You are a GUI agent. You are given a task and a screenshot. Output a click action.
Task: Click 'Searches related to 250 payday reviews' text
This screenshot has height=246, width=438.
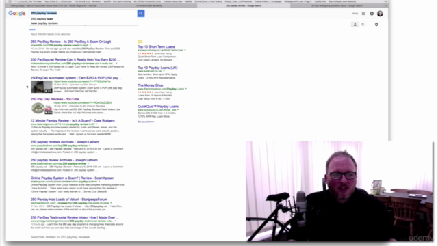coord(60,237)
